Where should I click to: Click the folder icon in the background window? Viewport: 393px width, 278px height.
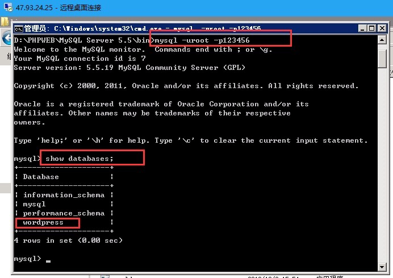pos(5,22)
